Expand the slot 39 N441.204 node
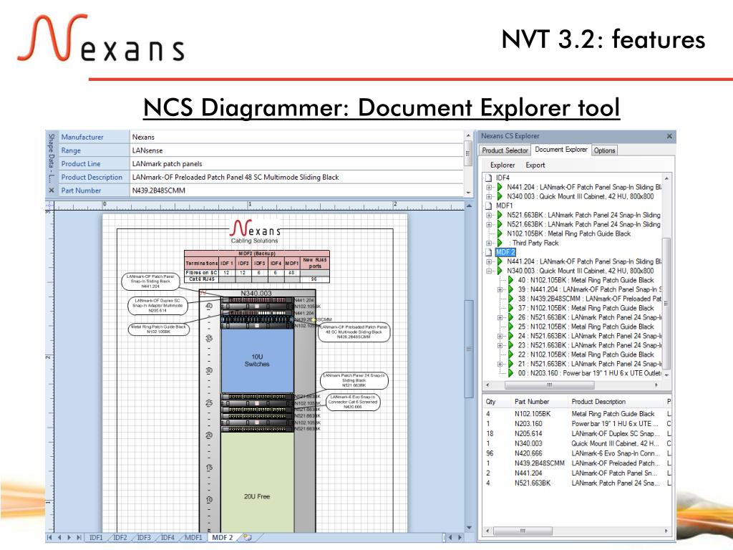 point(500,289)
